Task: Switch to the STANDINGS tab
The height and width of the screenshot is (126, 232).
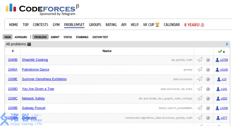Action: (x=82, y=37)
